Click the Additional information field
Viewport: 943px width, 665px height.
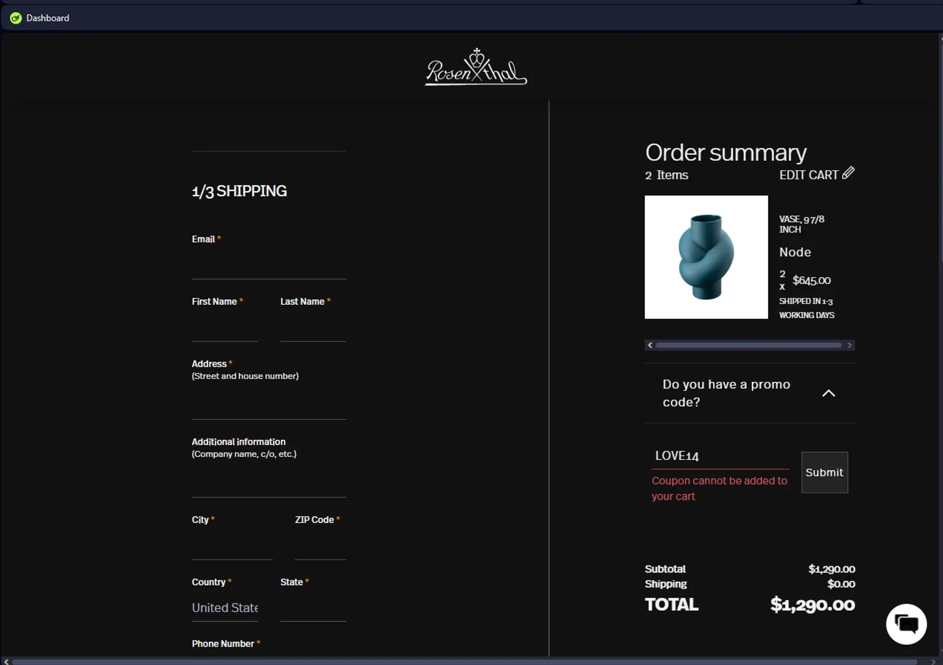(269, 483)
